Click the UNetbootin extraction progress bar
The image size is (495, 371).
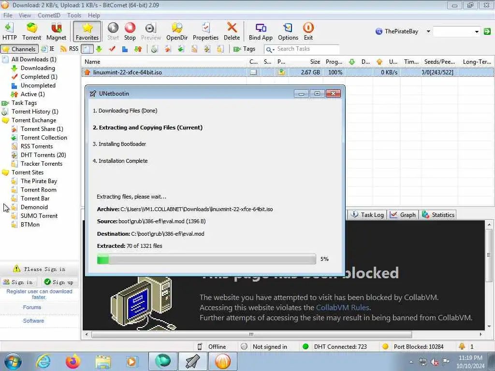(x=206, y=259)
